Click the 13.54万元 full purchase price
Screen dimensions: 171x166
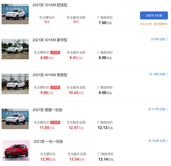click(x=76, y=159)
